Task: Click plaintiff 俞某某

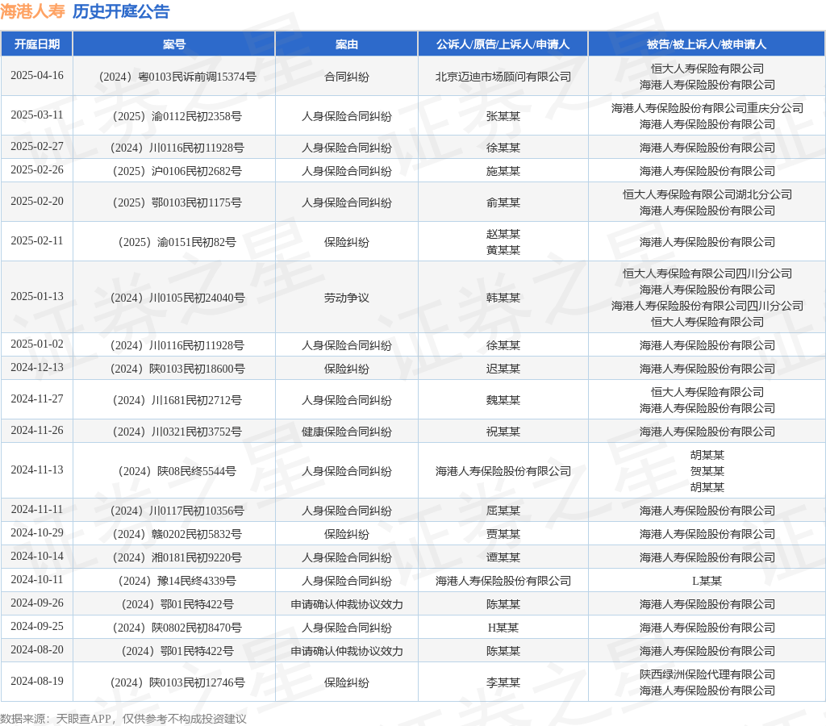Action: (x=503, y=202)
